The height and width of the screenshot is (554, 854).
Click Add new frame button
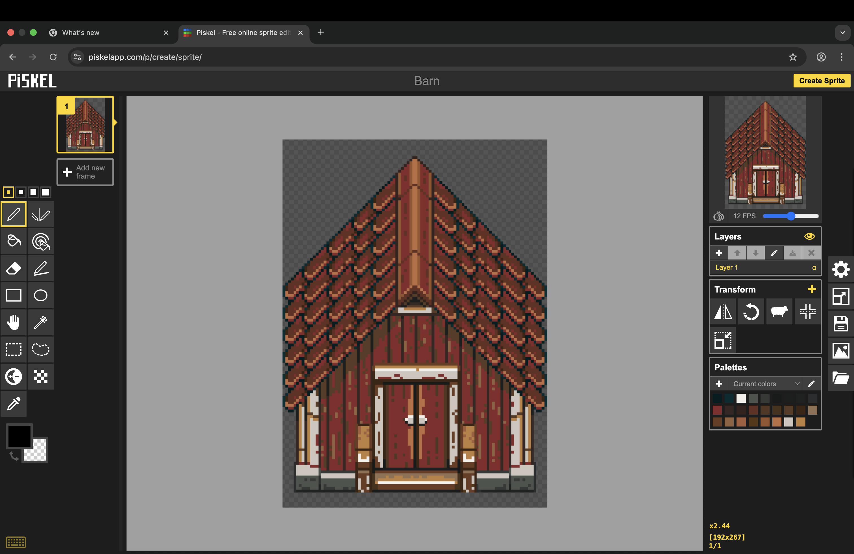85,172
